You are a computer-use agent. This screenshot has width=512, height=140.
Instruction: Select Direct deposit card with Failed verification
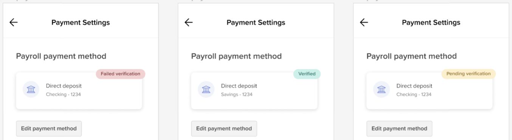[79, 91]
